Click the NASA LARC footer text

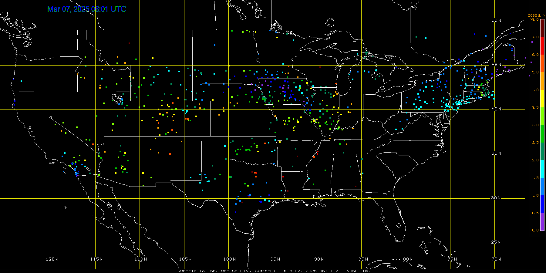click(359, 271)
